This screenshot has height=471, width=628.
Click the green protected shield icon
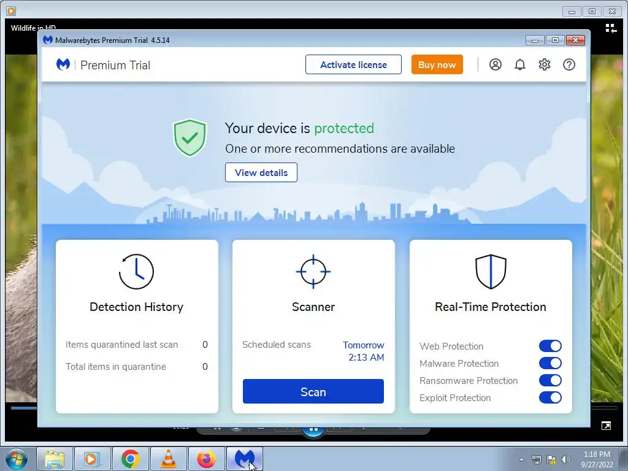point(190,137)
